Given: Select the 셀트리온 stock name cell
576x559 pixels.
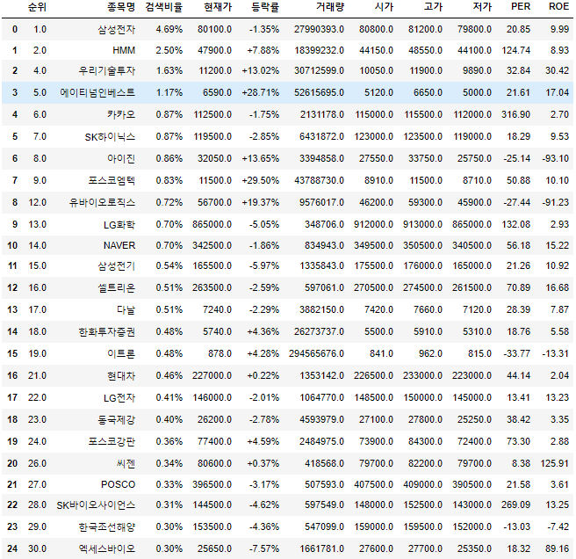Looking at the screenshot, I should tap(117, 288).
